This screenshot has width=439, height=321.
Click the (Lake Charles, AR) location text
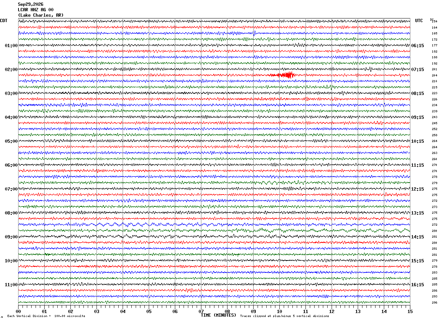tap(41, 15)
